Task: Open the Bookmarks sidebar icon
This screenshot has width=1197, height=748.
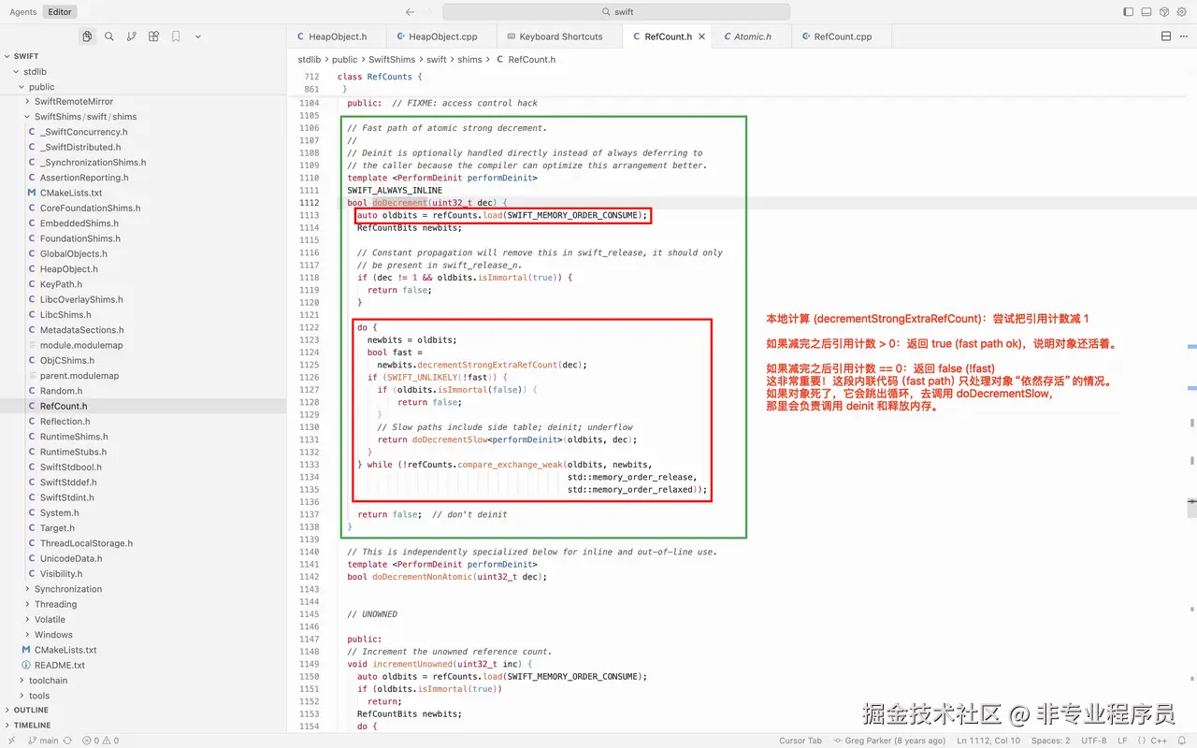Action: 176,36
